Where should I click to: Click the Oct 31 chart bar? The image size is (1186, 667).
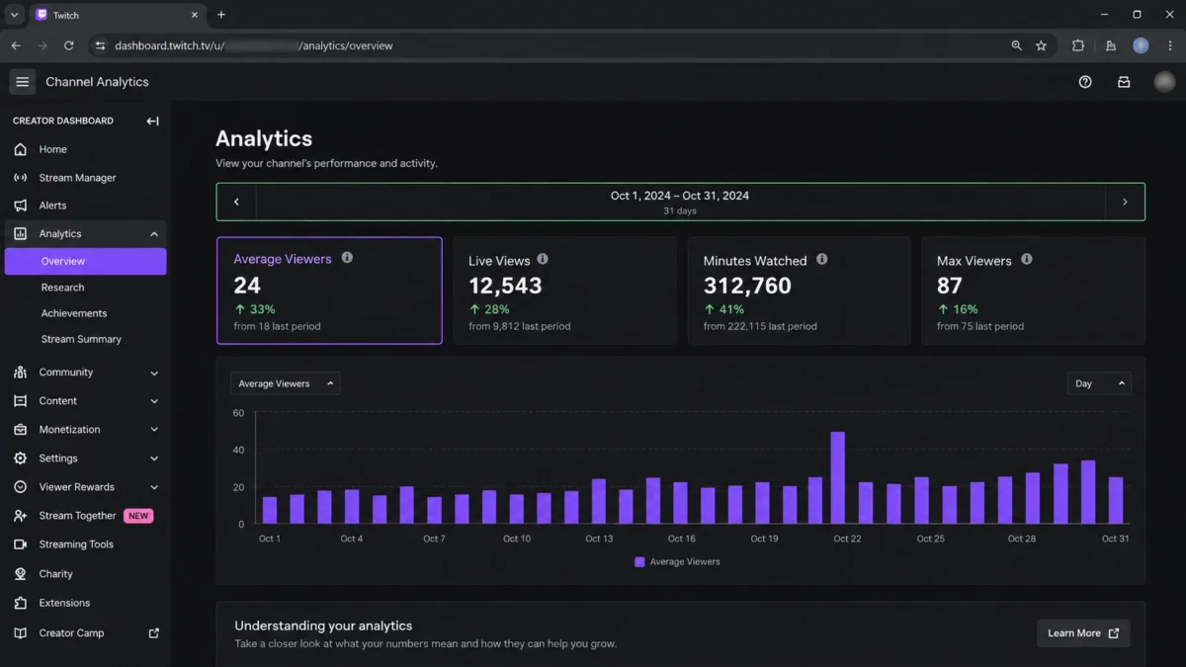point(1116,501)
